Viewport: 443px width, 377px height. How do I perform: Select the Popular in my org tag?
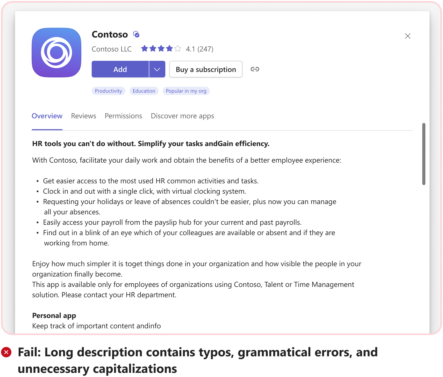point(186,91)
